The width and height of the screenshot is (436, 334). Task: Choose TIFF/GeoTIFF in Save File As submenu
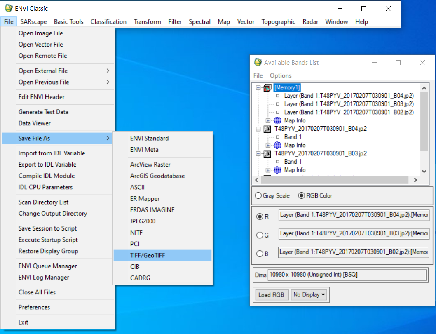162,255
